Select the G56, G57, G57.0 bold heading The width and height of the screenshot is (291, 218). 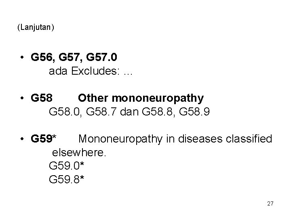74,57
